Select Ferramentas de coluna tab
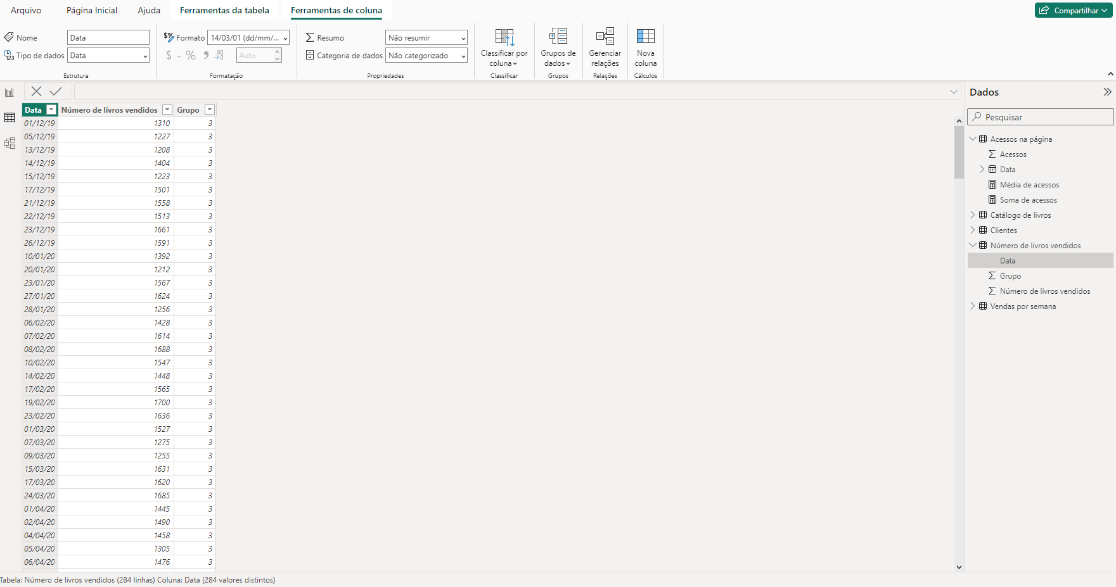Image resolution: width=1116 pixels, height=587 pixels. pos(337,10)
